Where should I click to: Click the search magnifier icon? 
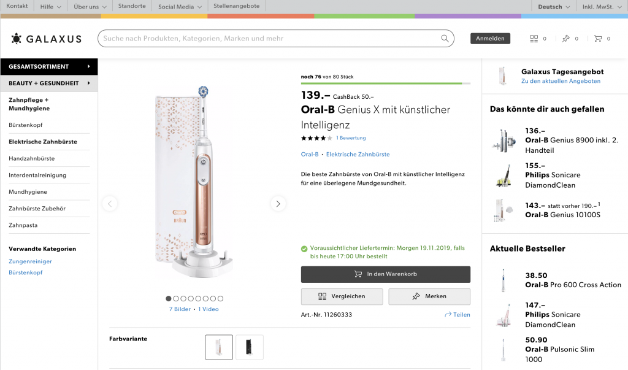[445, 39]
